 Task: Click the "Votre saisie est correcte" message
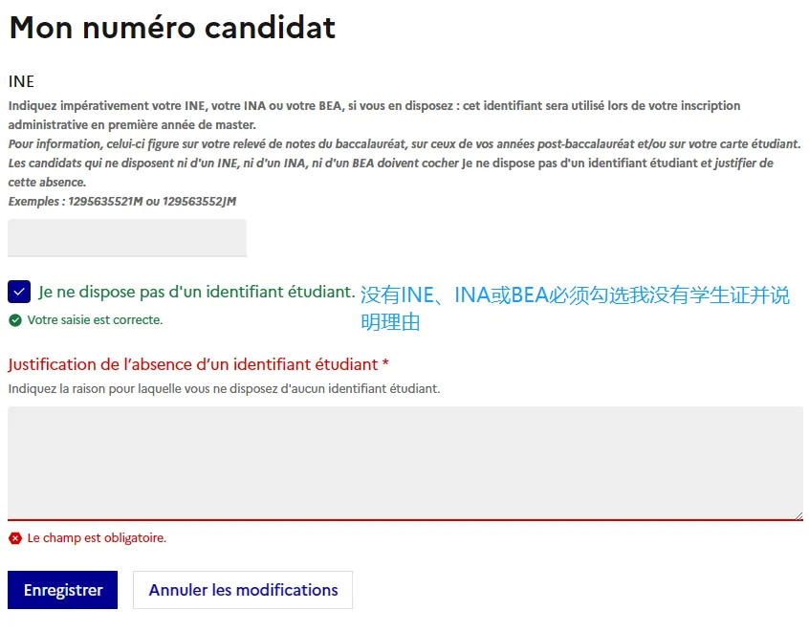coord(95,320)
